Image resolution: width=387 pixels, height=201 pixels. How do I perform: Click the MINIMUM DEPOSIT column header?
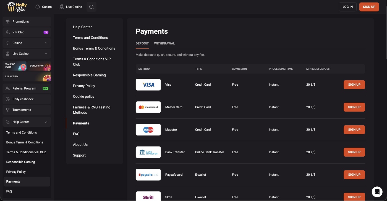click(x=318, y=69)
